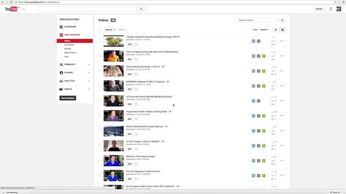Open the WARNING Malware video thumbnail

(114, 86)
